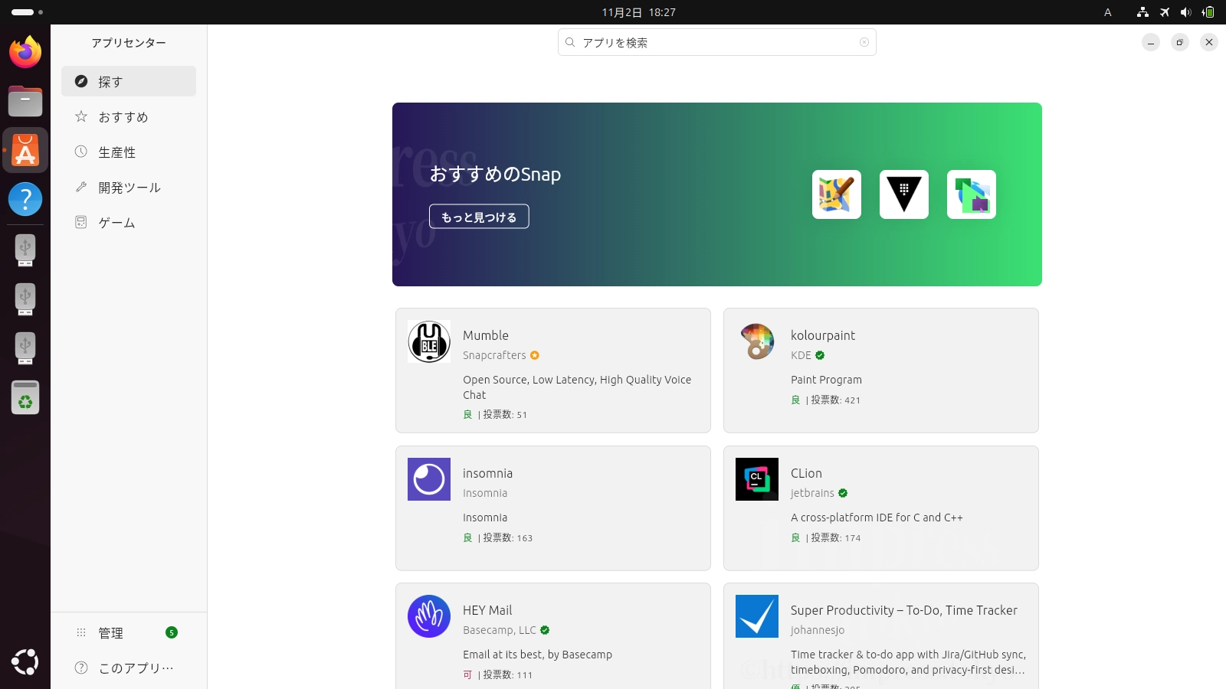
Task: Click the 投票数: 51 rating text
Action: tap(505, 414)
